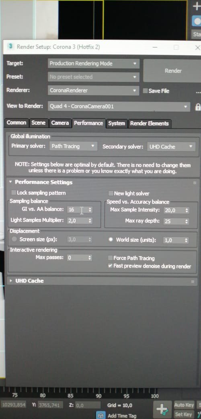201x419 pixels.
Task: Open the Preset dropdown
Action: (x=94, y=77)
